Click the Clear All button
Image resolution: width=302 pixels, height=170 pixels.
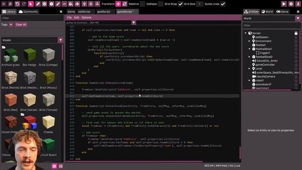tap(21, 25)
